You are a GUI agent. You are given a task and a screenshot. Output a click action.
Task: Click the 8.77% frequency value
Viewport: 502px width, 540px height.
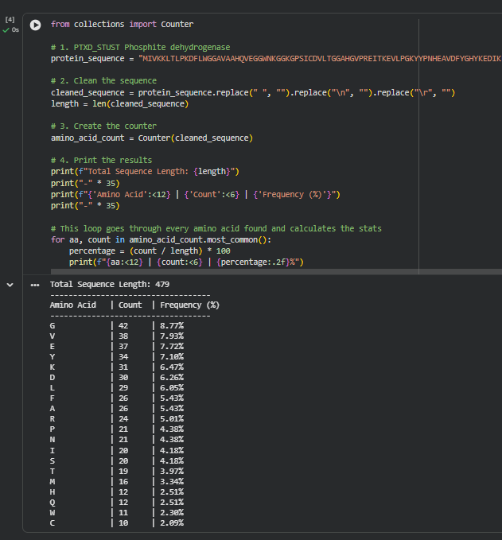172,326
